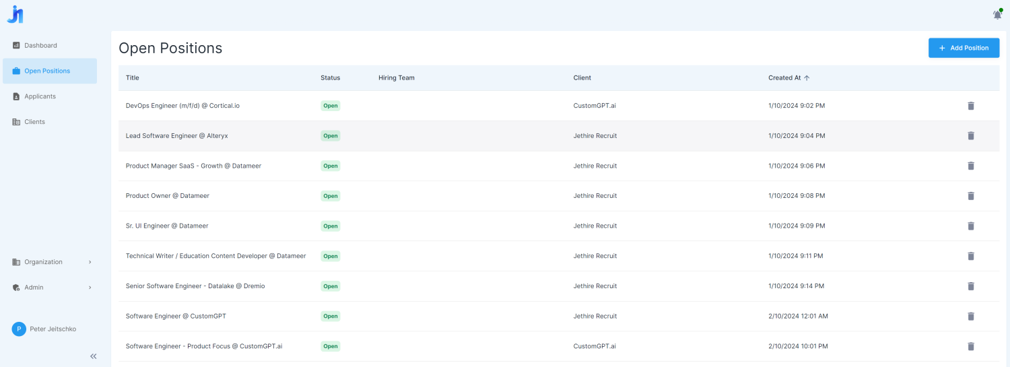Delete the Product Manager SaaS - Growth position
Screen dimensions: 1010x367
(971, 166)
